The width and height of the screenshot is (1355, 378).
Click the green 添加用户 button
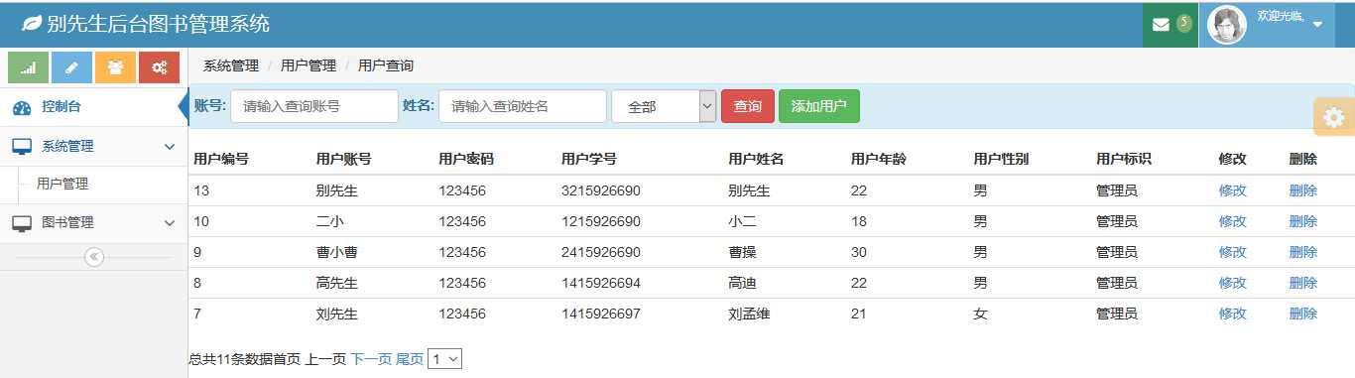[819, 106]
